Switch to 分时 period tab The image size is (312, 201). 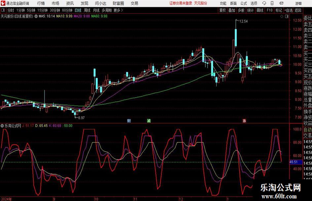pos(11,10)
